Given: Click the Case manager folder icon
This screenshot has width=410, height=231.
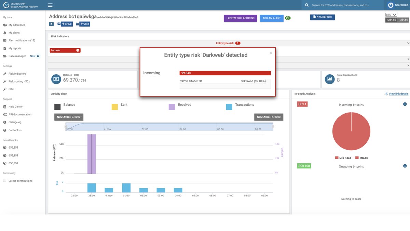Looking at the screenshot, I should click(5, 56).
